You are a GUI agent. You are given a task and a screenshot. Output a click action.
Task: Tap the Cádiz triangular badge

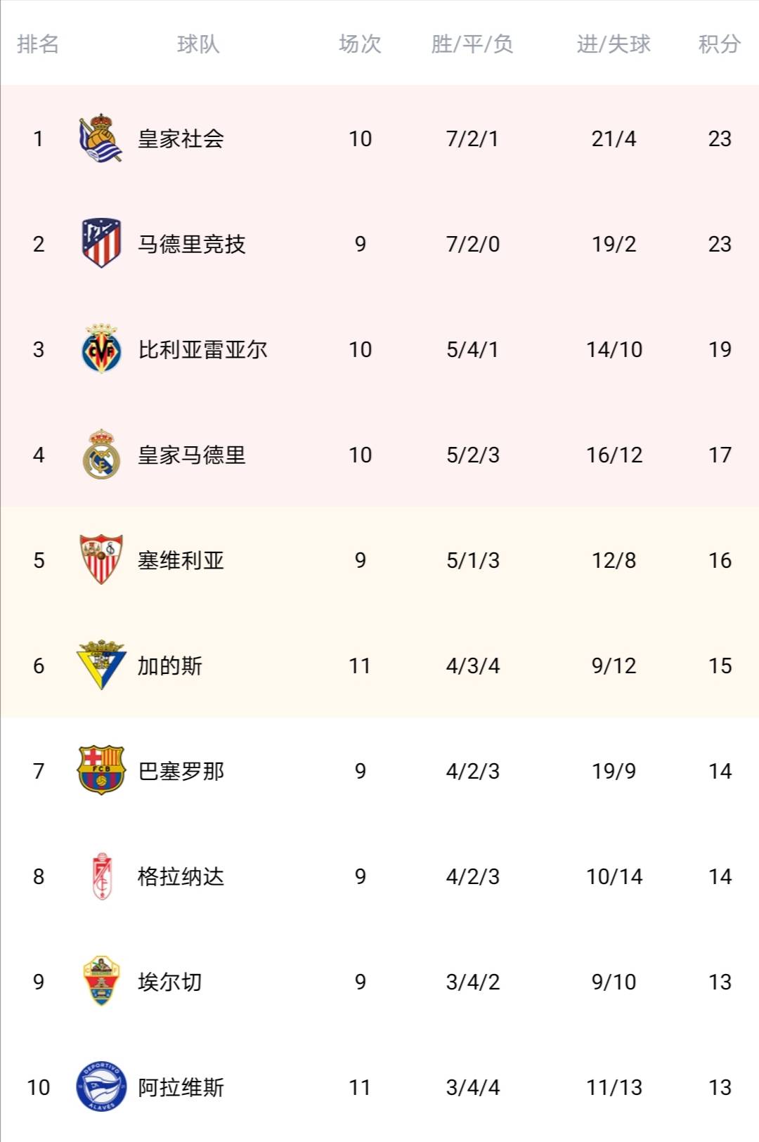[x=101, y=665]
